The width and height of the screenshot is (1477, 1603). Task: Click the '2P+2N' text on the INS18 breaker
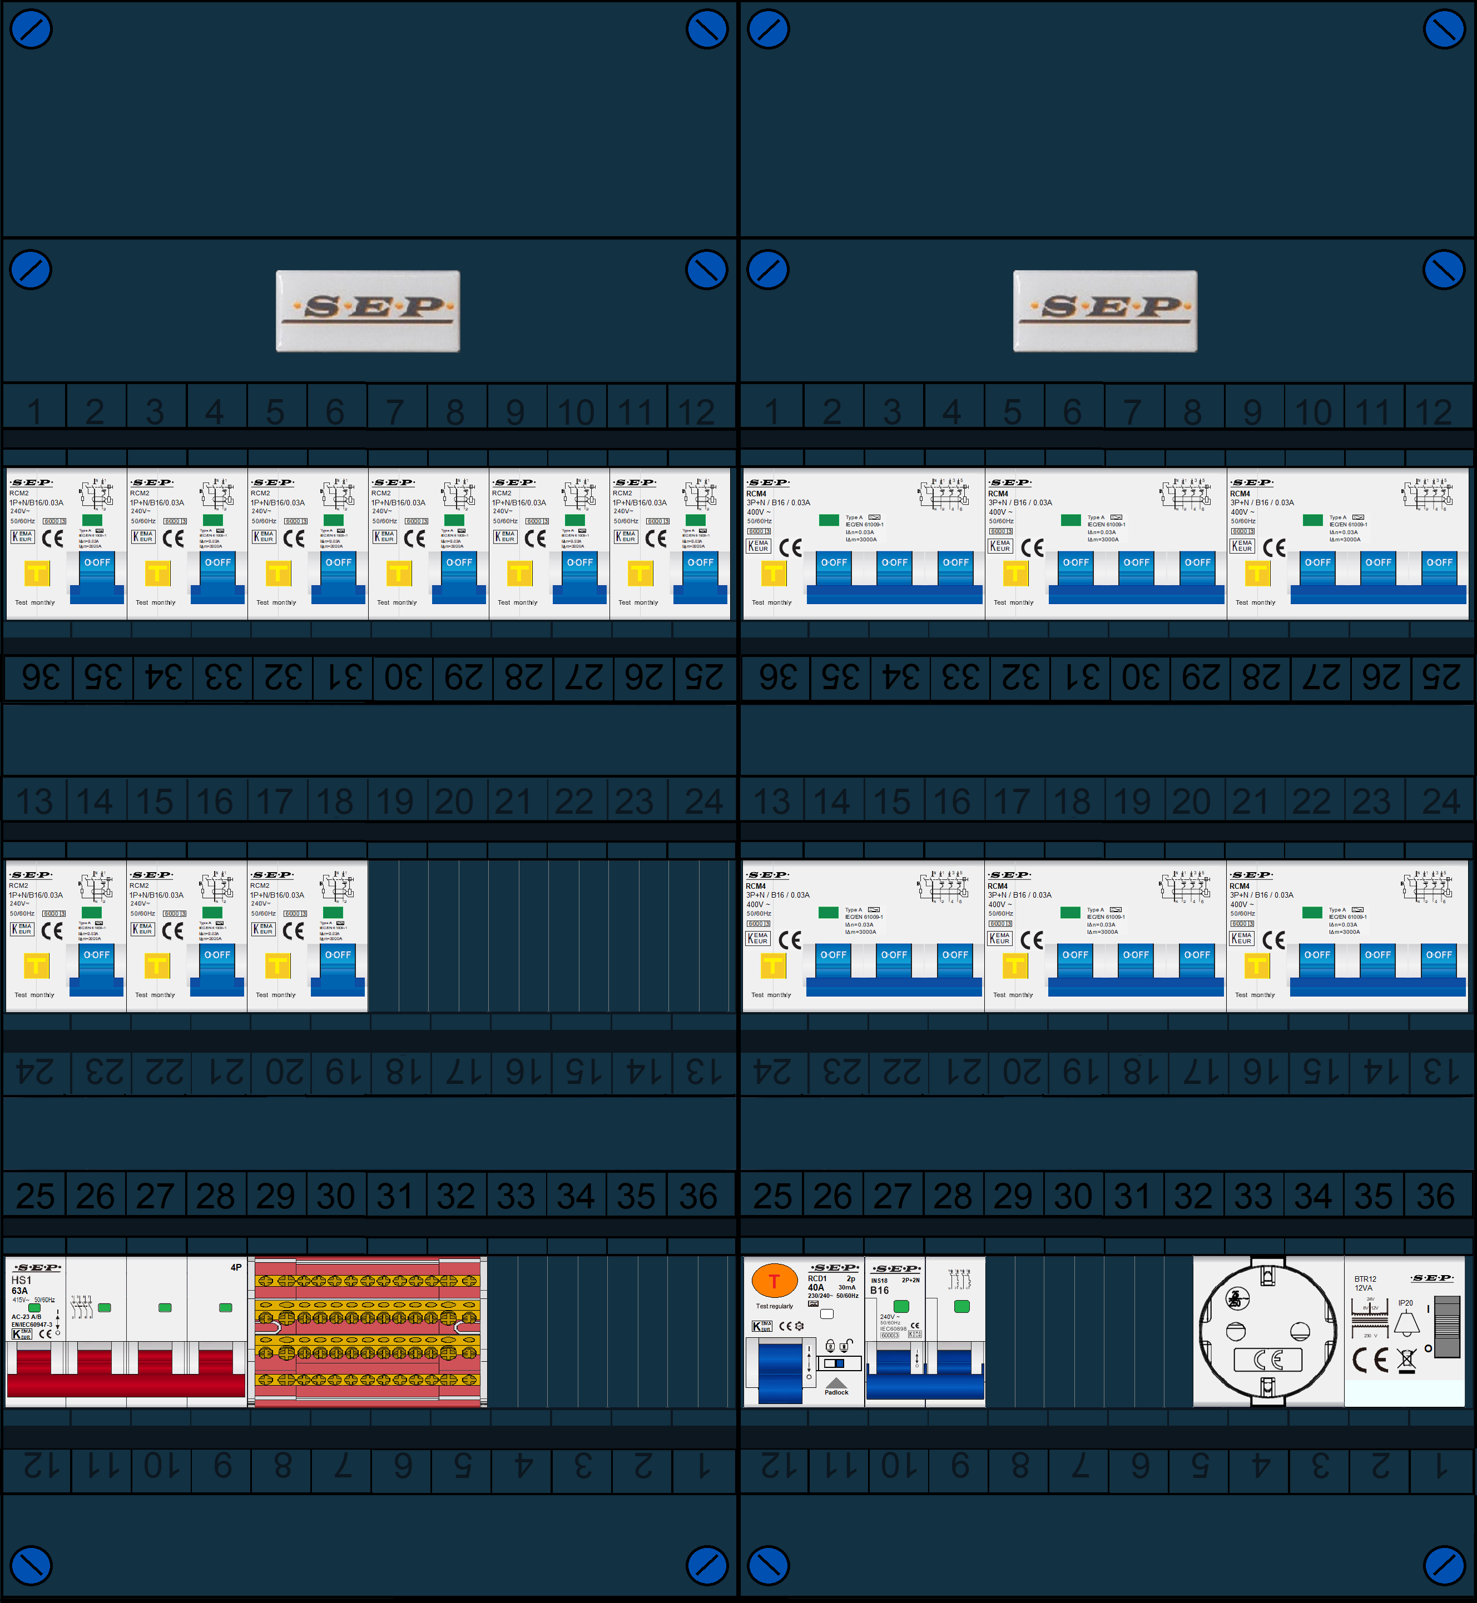click(910, 1280)
